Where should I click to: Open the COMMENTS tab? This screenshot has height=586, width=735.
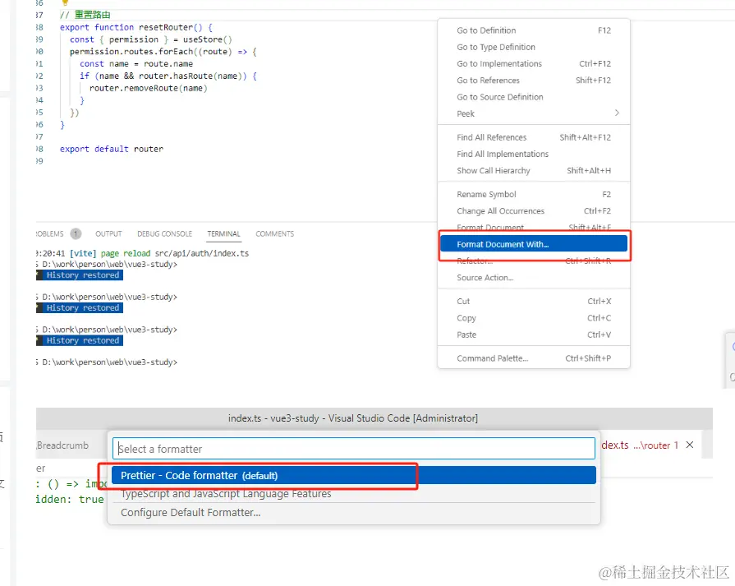point(274,233)
